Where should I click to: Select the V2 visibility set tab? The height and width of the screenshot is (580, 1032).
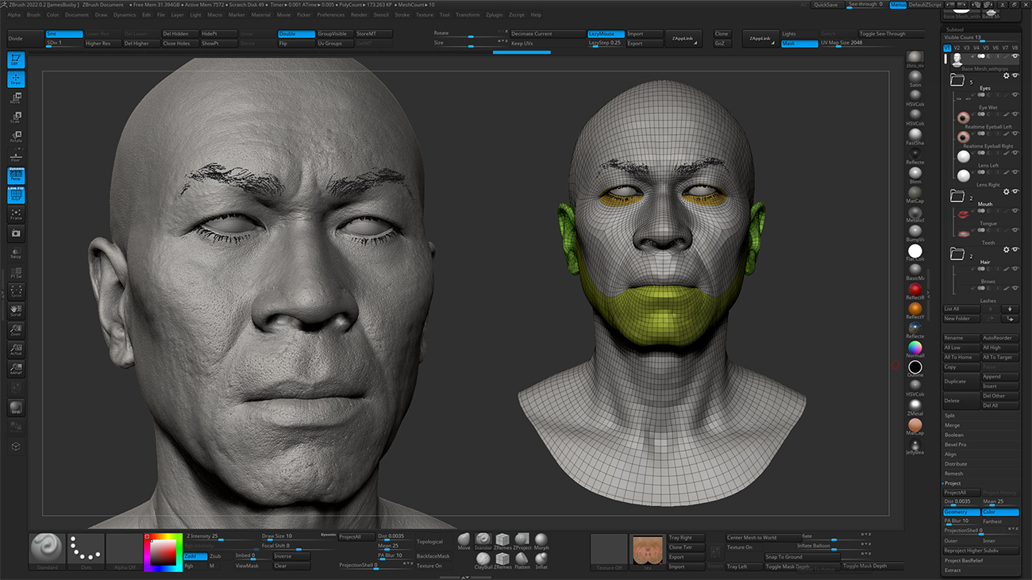coord(957,48)
